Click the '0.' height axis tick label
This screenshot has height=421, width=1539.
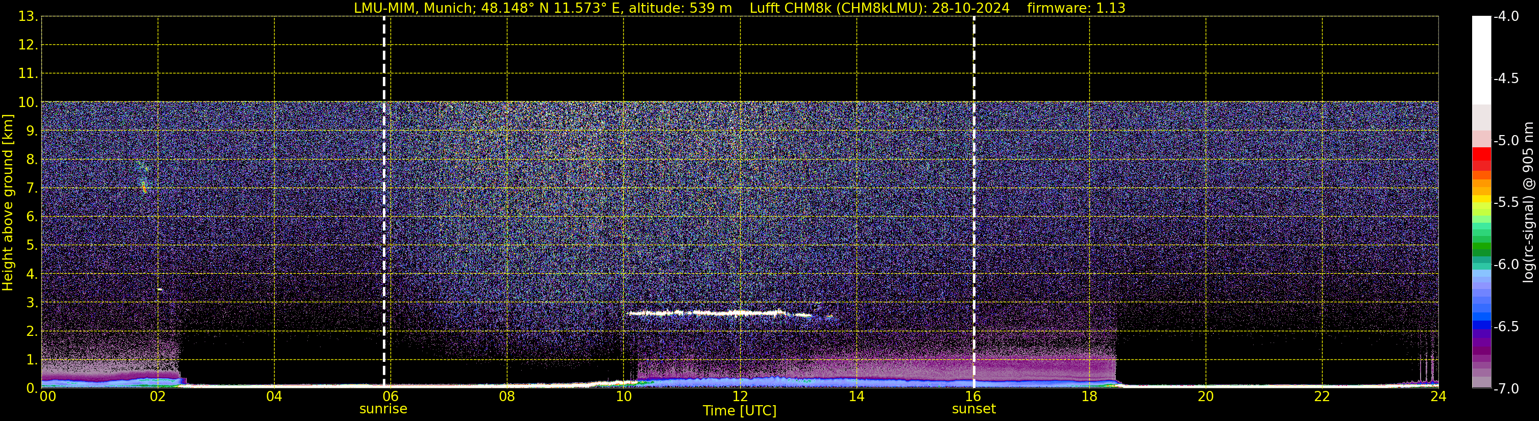[x=32, y=388]
